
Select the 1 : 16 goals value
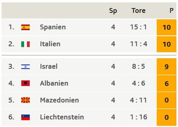tap(139, 117)
